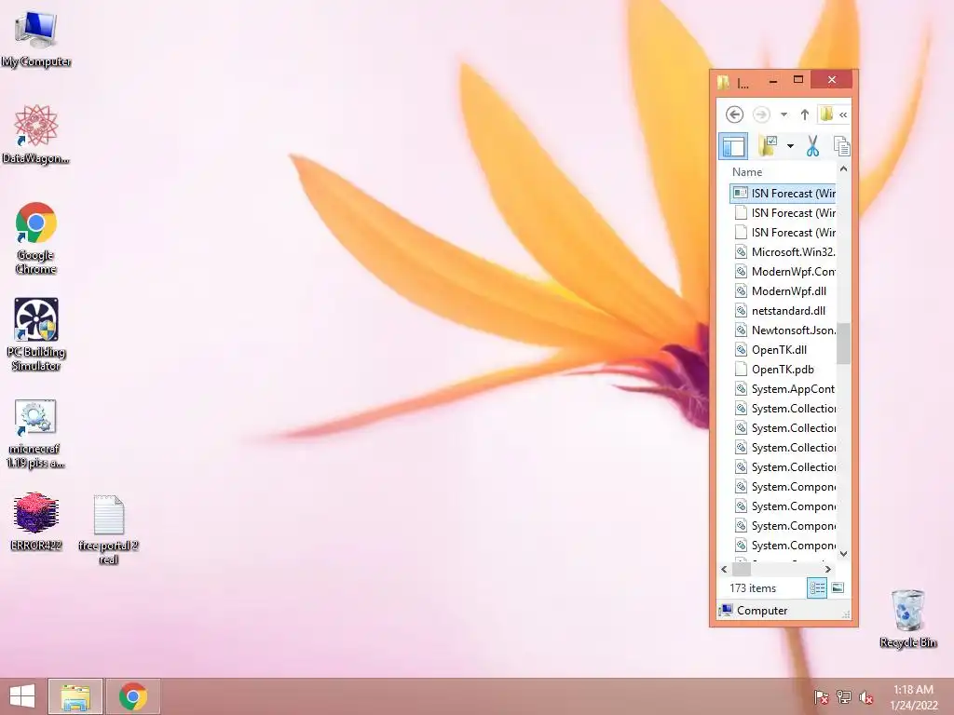The width and height of the screenshot is (954, 715).
Task: Expand the address bar double chevron
Action: (842, 115)
